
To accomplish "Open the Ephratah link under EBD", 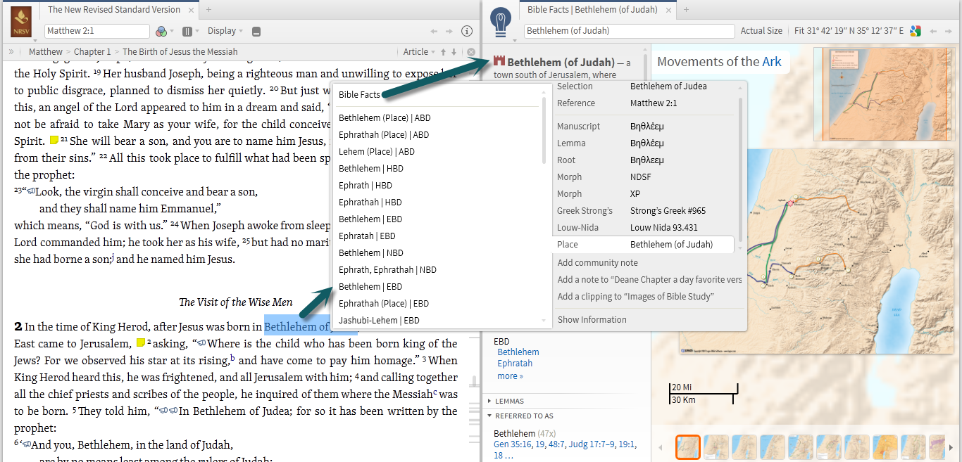I will (515, 364).
